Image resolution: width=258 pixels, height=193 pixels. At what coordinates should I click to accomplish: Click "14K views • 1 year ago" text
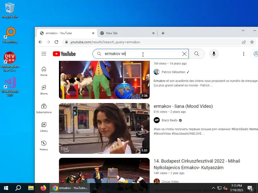169,173
